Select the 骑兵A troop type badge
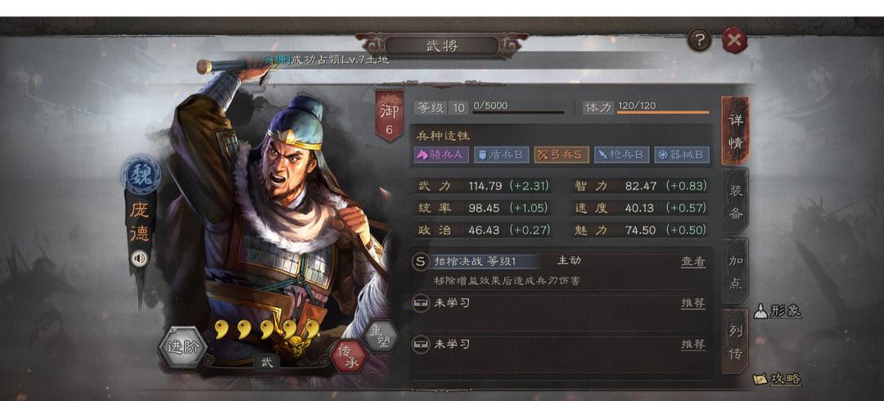Screen dimensions: 884x401 tap(441, 155)
